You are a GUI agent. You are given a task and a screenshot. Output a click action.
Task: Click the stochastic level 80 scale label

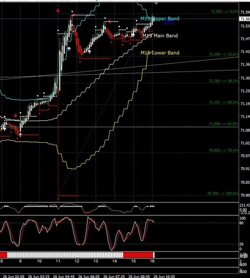242,223
